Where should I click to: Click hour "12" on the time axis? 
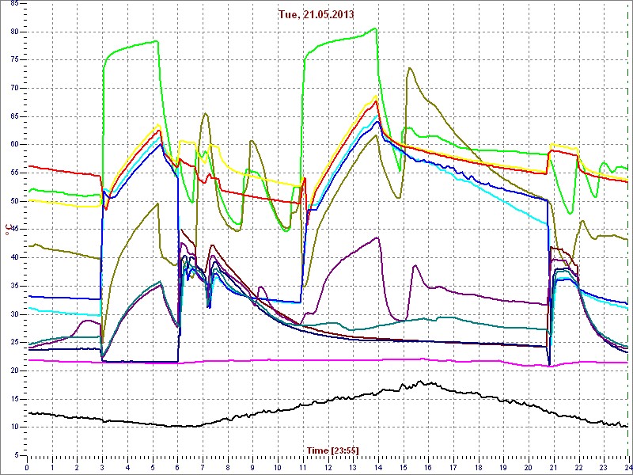click(328, 467)
